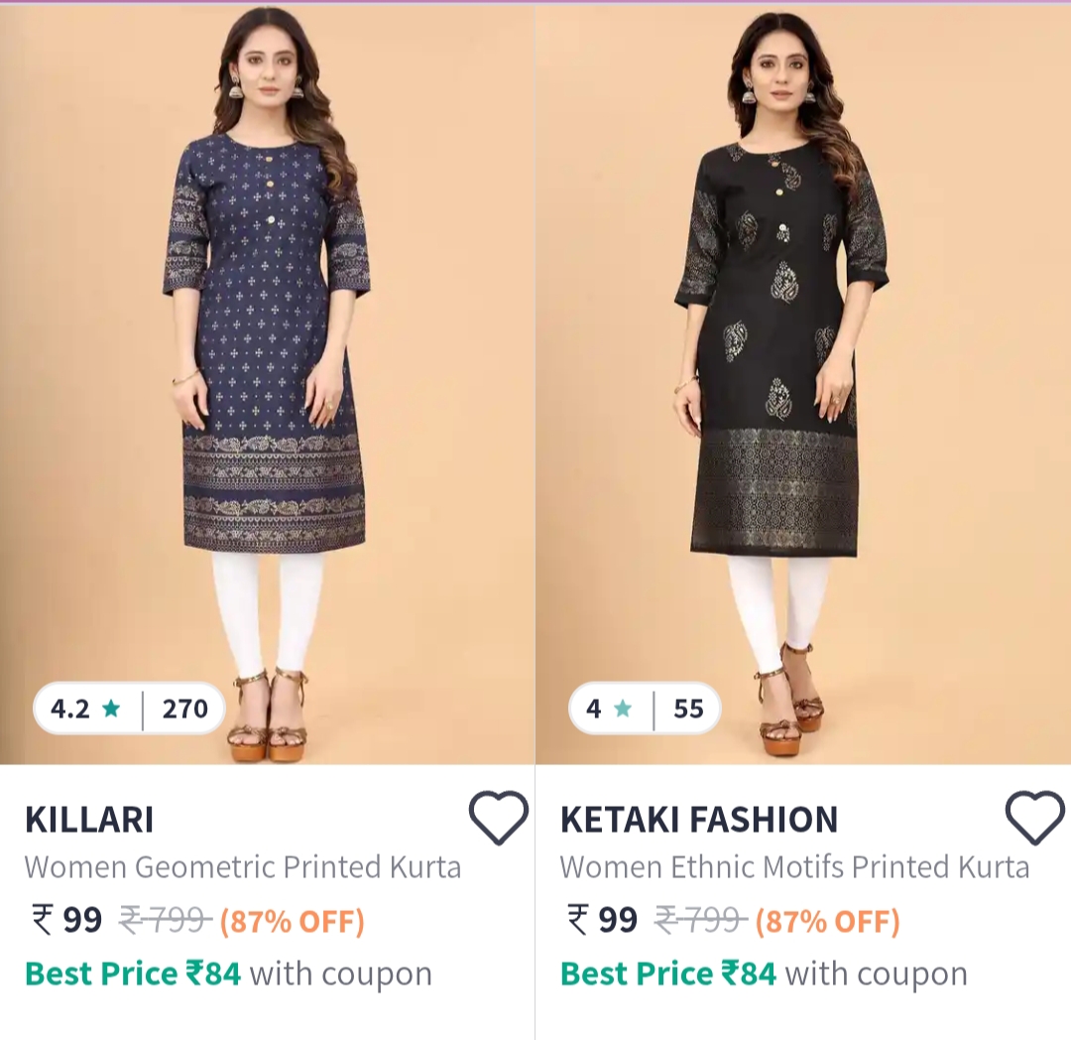Click the ₹99 price under KETAKI FASHION
Image resolution: width=1071 pixels, height=1040 pixels.
(603, 921)
